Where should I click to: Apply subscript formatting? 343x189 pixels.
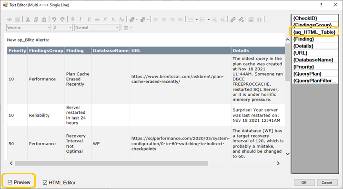pos(113,20)
